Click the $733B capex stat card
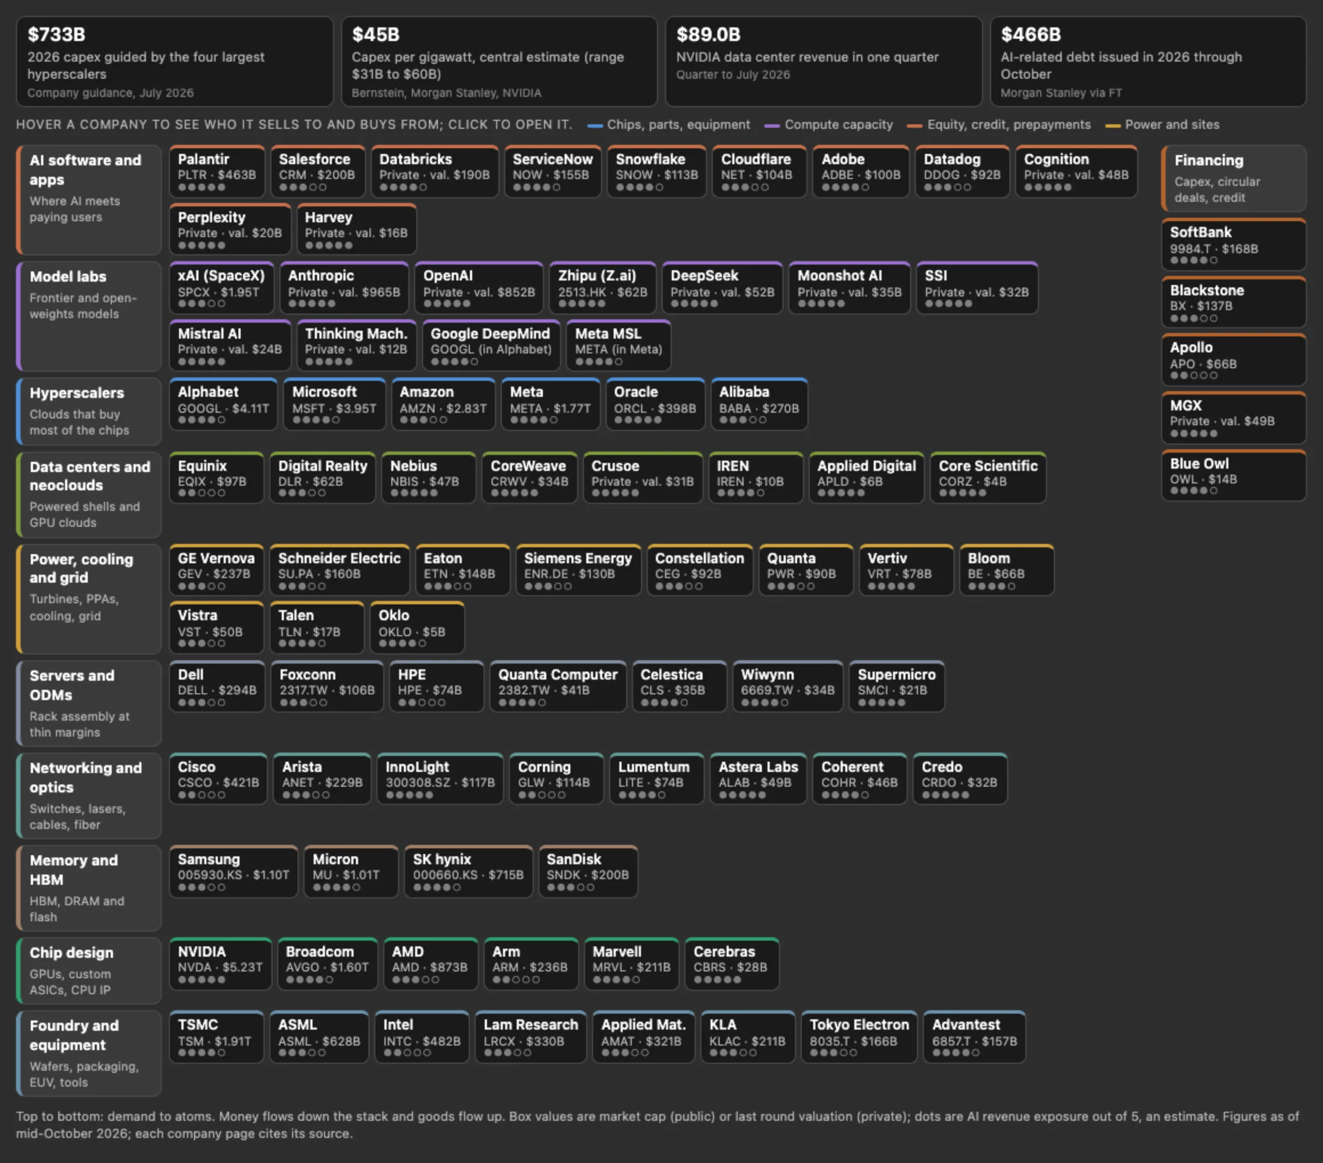The image size is (1323, 1163). [174, 62]
